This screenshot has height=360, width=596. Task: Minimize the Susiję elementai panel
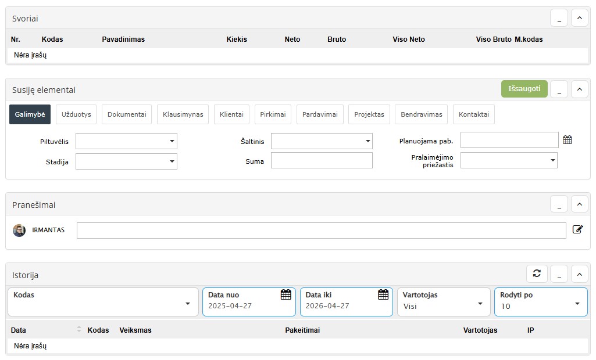click(x=559, y=89)
